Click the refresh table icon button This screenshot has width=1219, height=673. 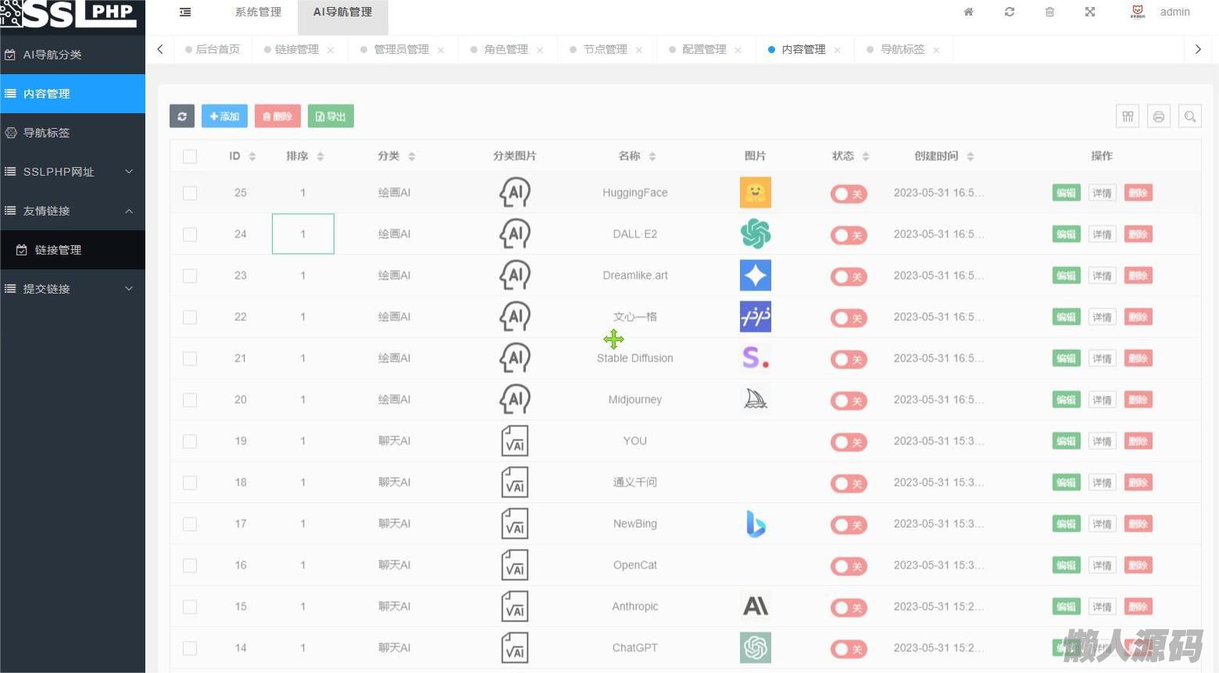tap(182, 116)
